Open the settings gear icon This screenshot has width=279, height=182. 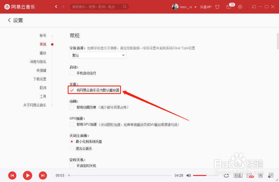pos(240,7)
